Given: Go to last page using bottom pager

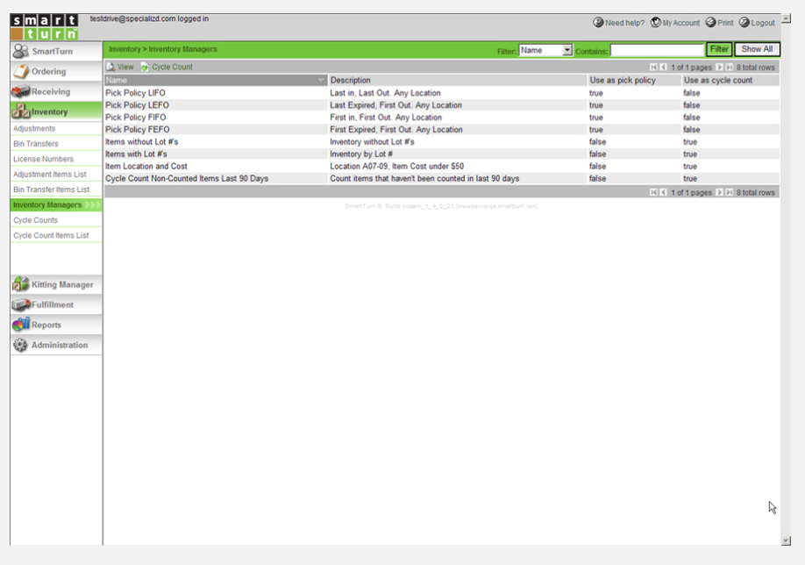Looking at the screenshot, I should 729,192.
